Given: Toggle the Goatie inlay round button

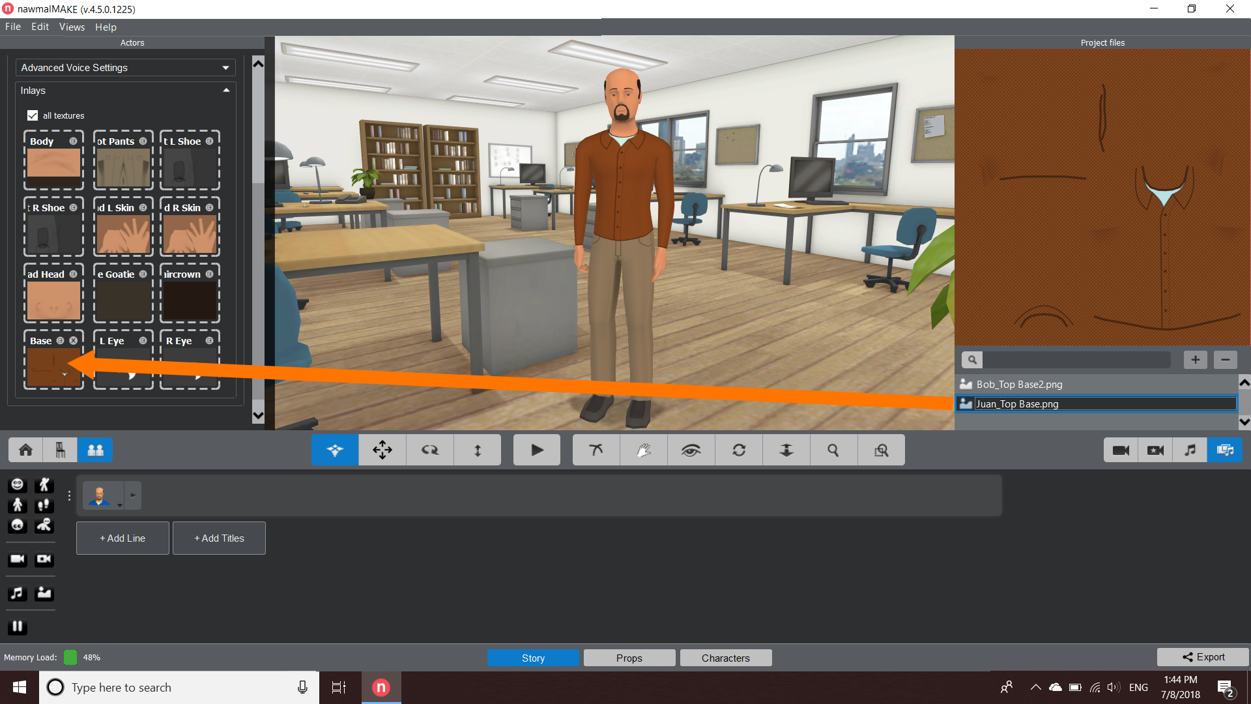Looking at the screenshot, I should click(143, 274).
